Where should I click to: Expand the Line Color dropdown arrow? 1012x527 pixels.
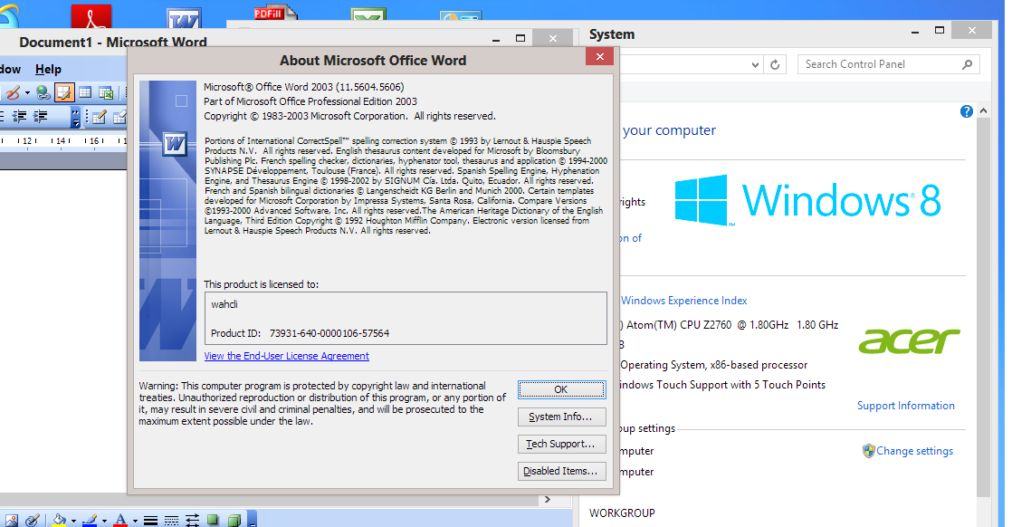tap(104, 521)
